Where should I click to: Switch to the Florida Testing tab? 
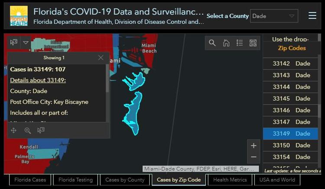[75, 179]
